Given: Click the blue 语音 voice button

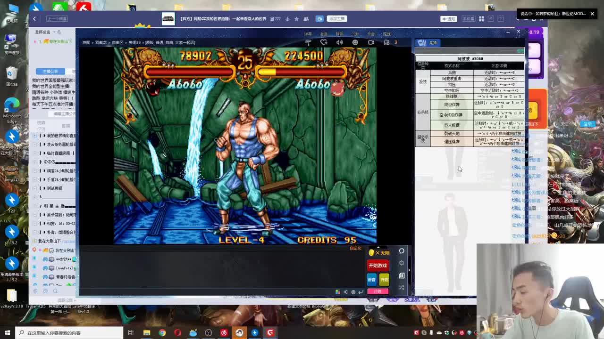Looking at the screenshot, I should (x=372, y=280).
